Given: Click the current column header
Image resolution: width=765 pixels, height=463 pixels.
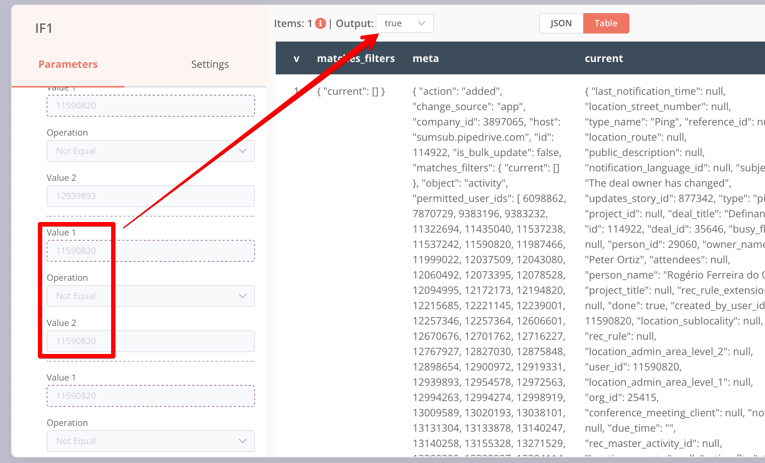Looking at the screenshot, I should click(604, 58).
